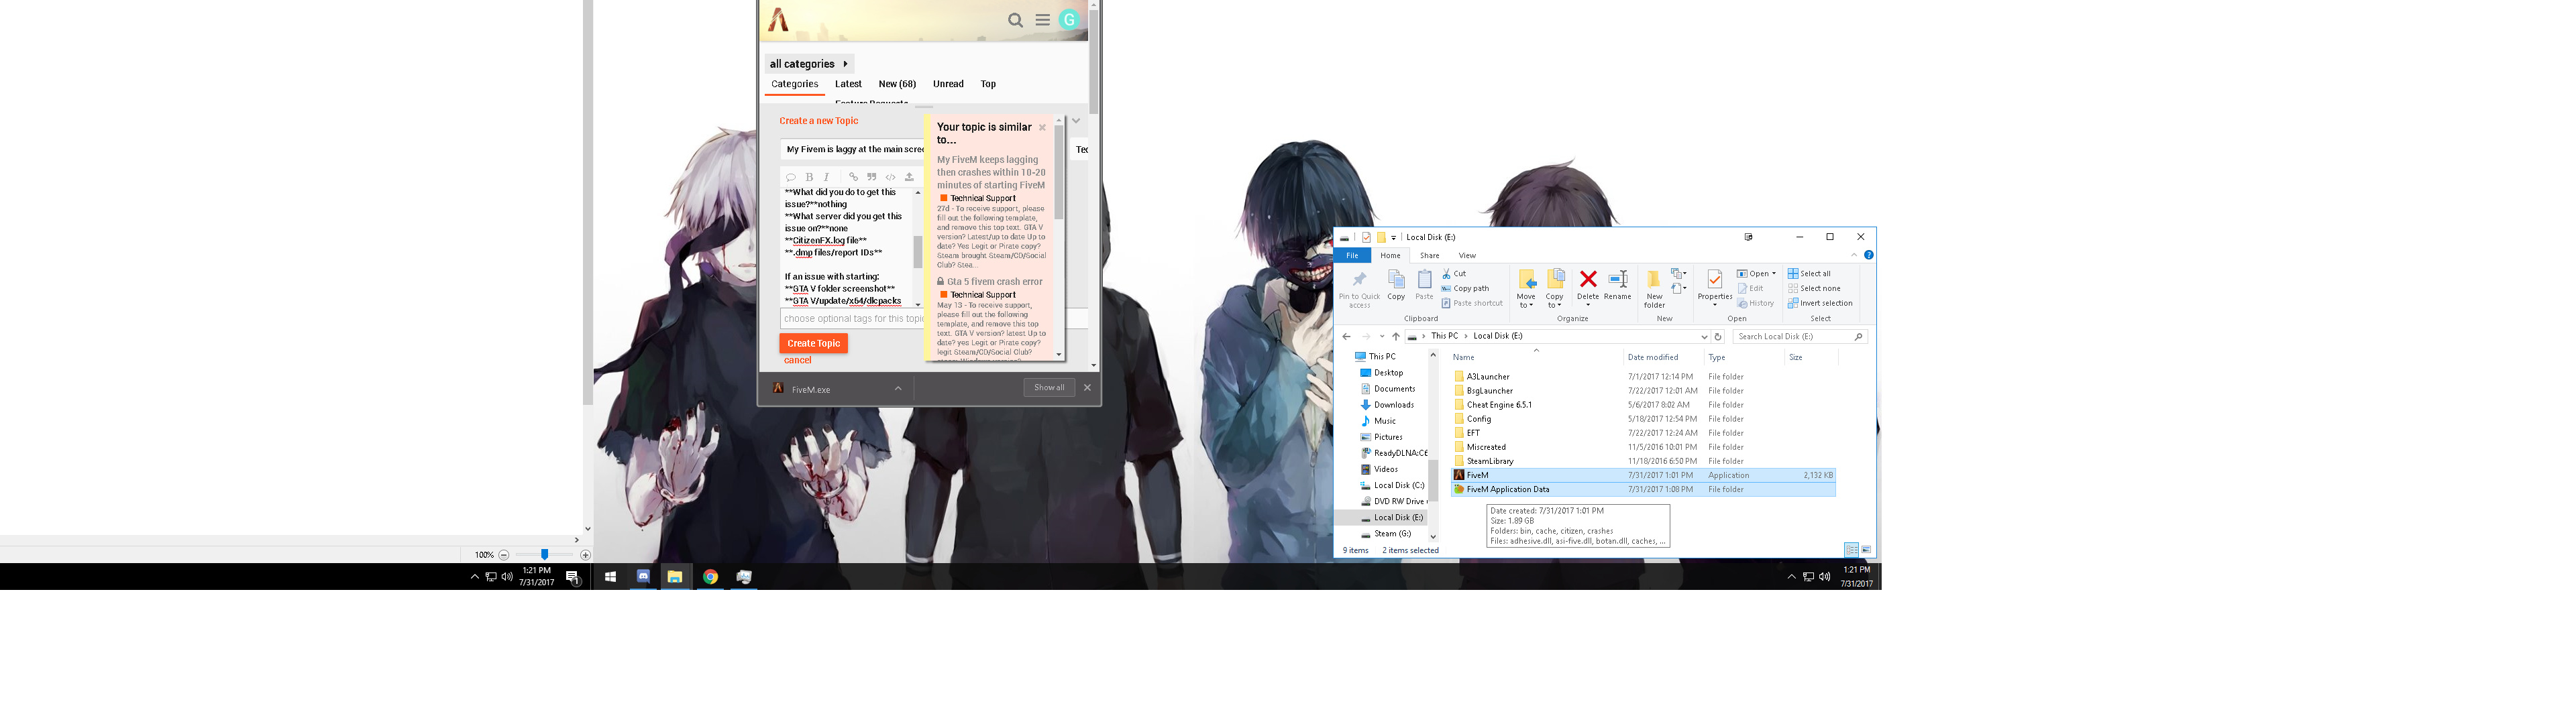Click Copy path in ribbon

[x=1465, y=288]
